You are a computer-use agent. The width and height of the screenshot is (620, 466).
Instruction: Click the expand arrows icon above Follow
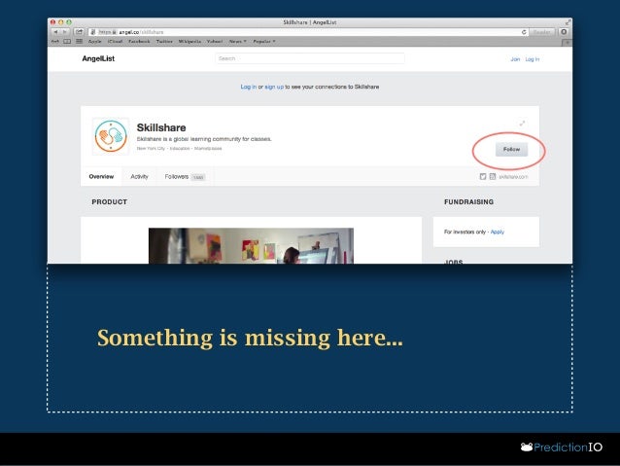522,124
